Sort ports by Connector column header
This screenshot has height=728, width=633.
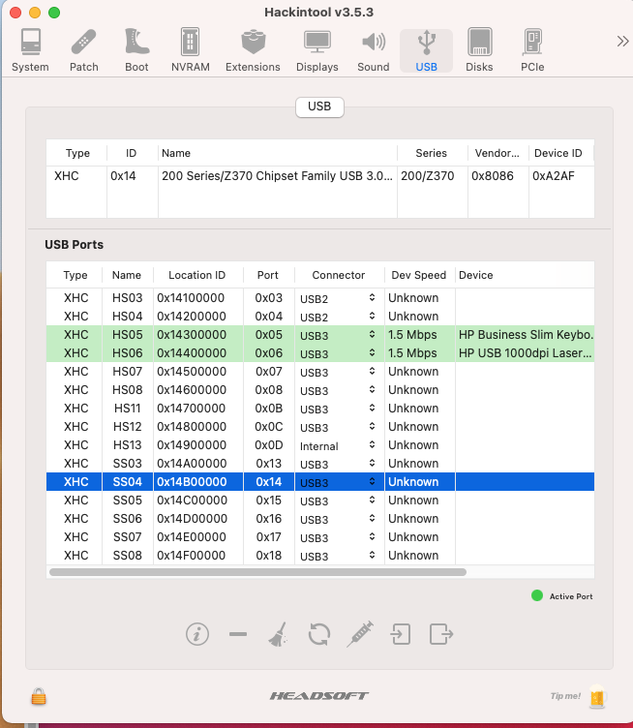point(339,275)
